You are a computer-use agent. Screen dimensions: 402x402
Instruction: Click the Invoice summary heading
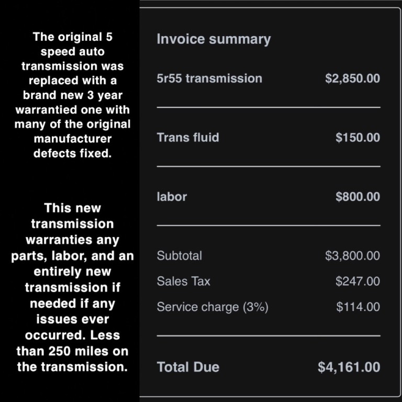[x=214, y=39]
